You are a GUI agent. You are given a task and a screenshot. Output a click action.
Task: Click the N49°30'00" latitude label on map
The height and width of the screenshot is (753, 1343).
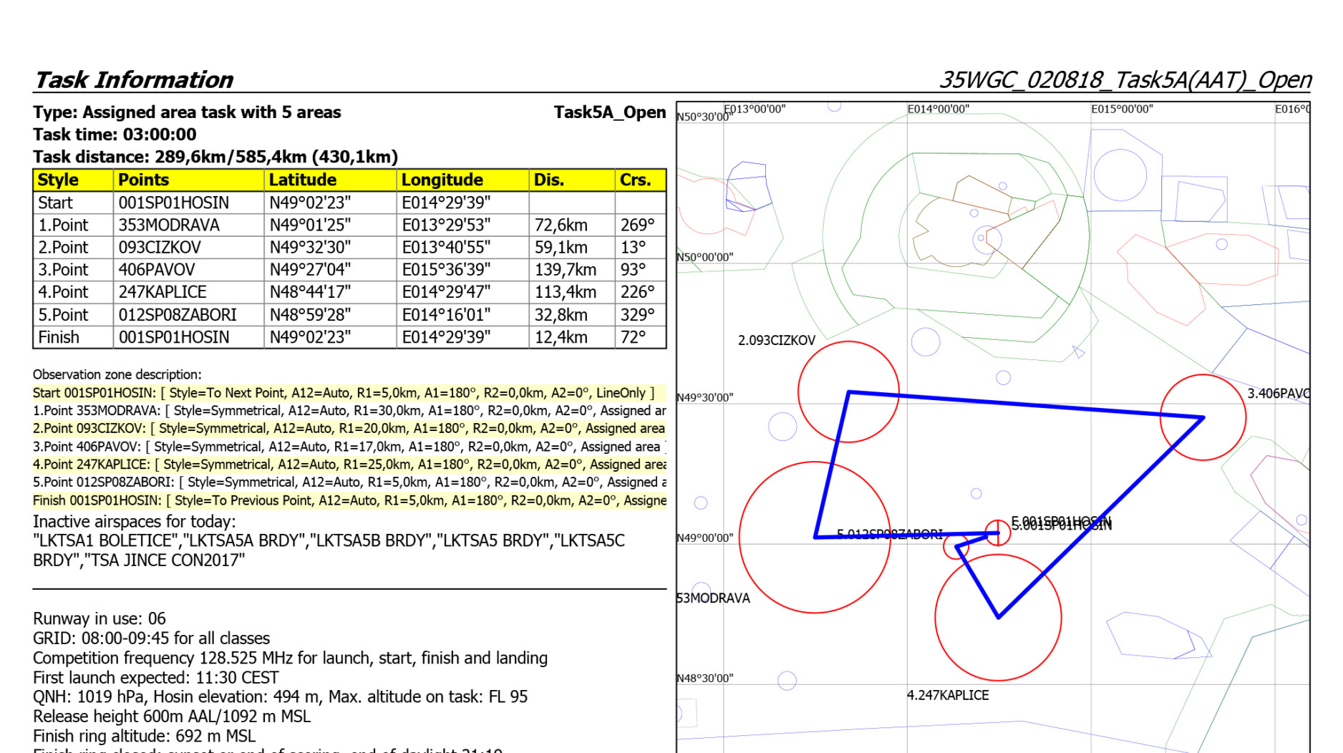[x=704, y=397]
